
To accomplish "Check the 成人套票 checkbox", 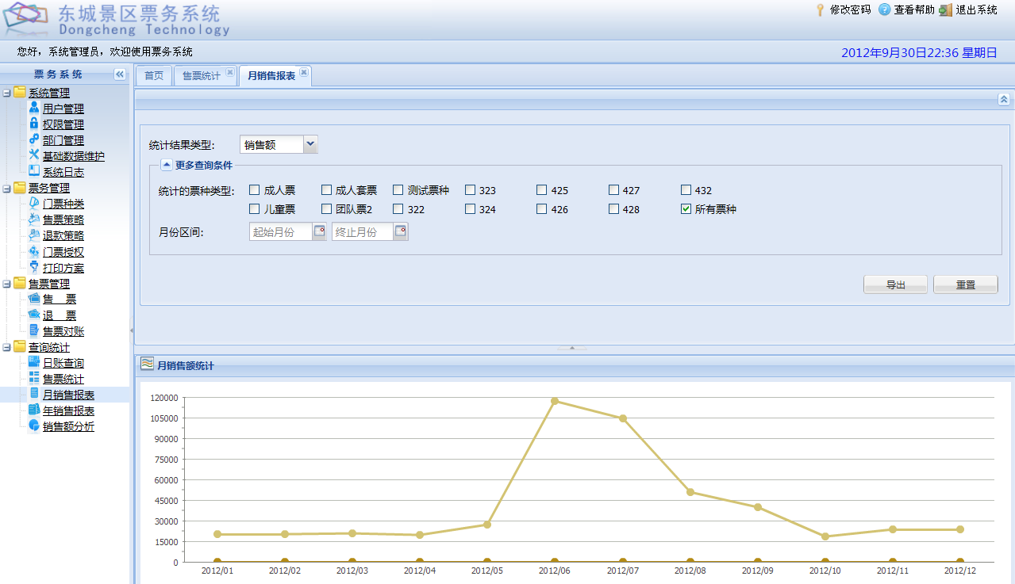I will (326, 190).
